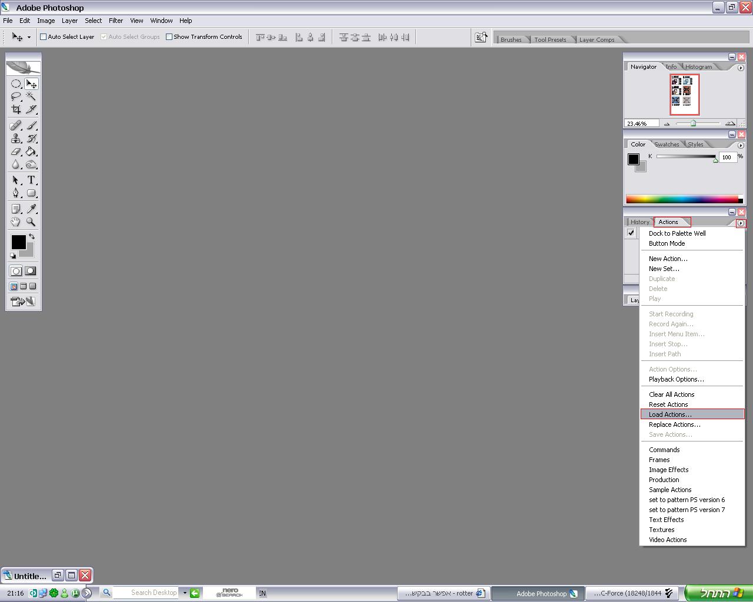Select the Elliptical Marquee tool

point(16,84)
